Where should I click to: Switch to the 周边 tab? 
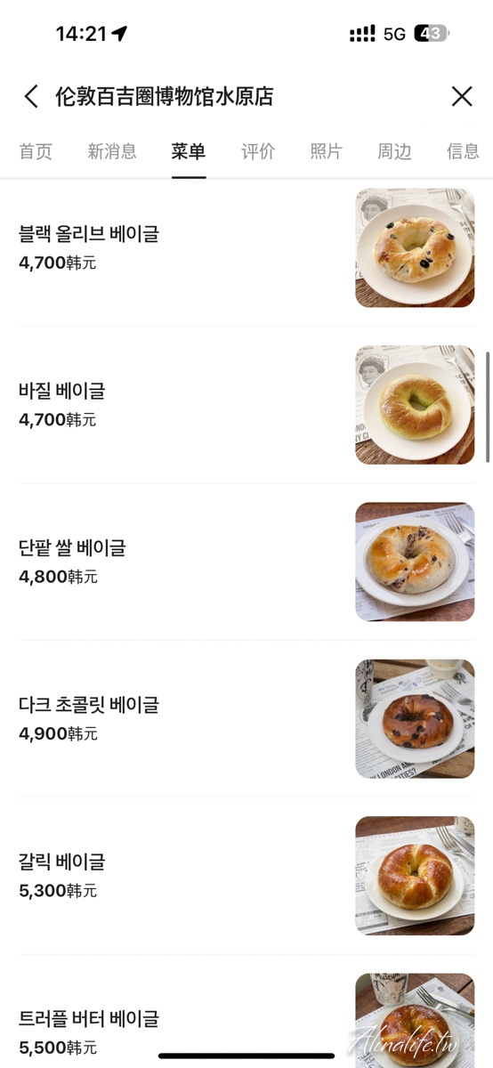tap(394, 151)
